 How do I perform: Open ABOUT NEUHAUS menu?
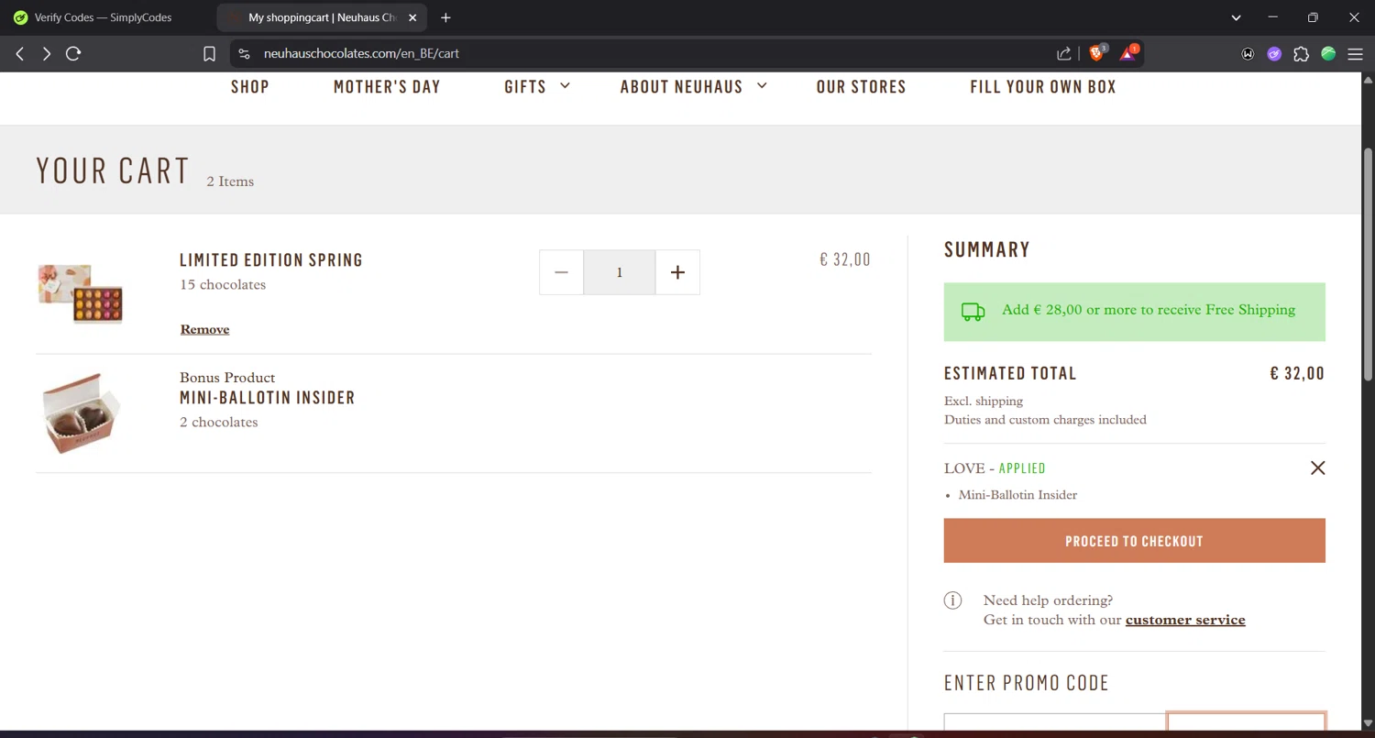[681, 87]
